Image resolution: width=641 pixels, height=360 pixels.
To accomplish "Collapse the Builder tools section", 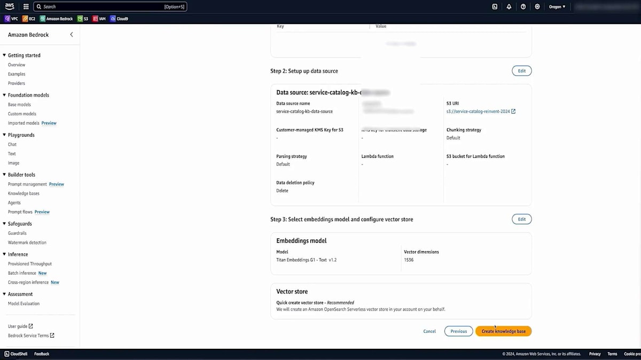I will [4, 175].
